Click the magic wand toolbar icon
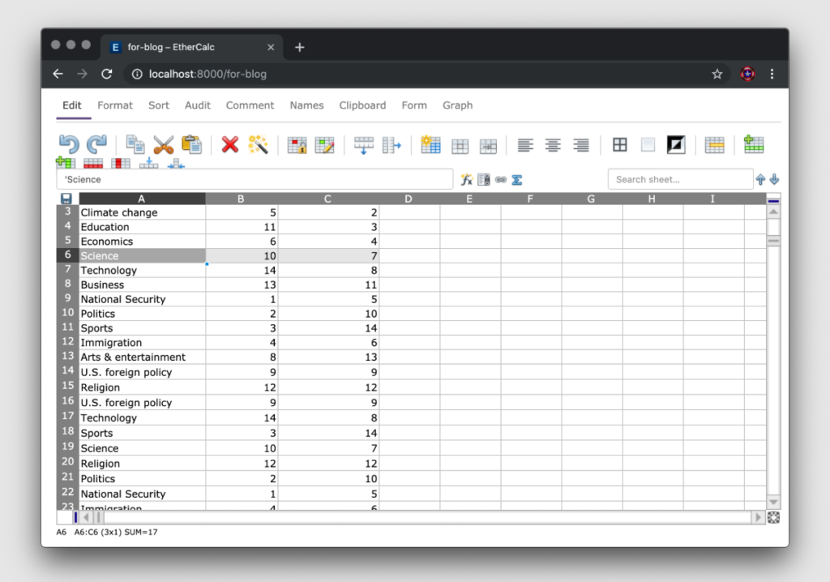Screen dimensions: 830x582 258,145
